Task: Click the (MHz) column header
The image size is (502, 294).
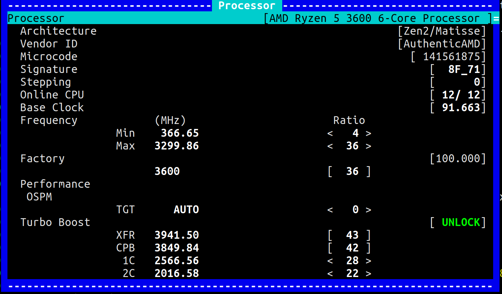Action: pyautogui.click(x=170, y=120)
